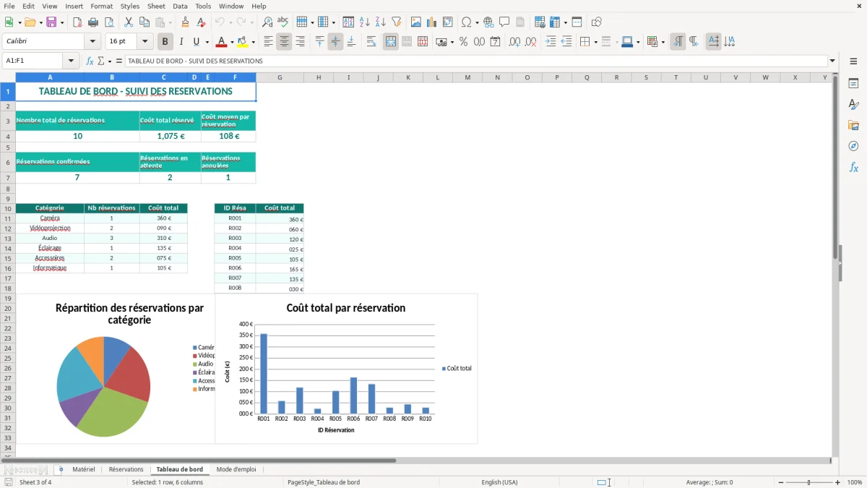Open the Format menu
867x488 pixels.
[x=101, y=6]
